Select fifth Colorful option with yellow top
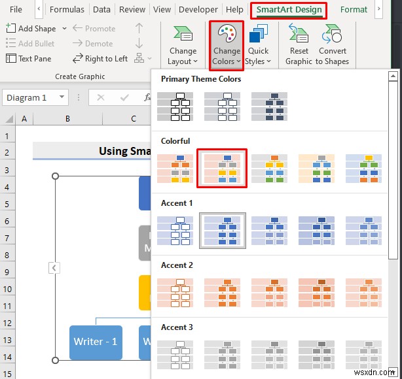The height and width of the screenshot is (379, 402). (x=363, y=169)
